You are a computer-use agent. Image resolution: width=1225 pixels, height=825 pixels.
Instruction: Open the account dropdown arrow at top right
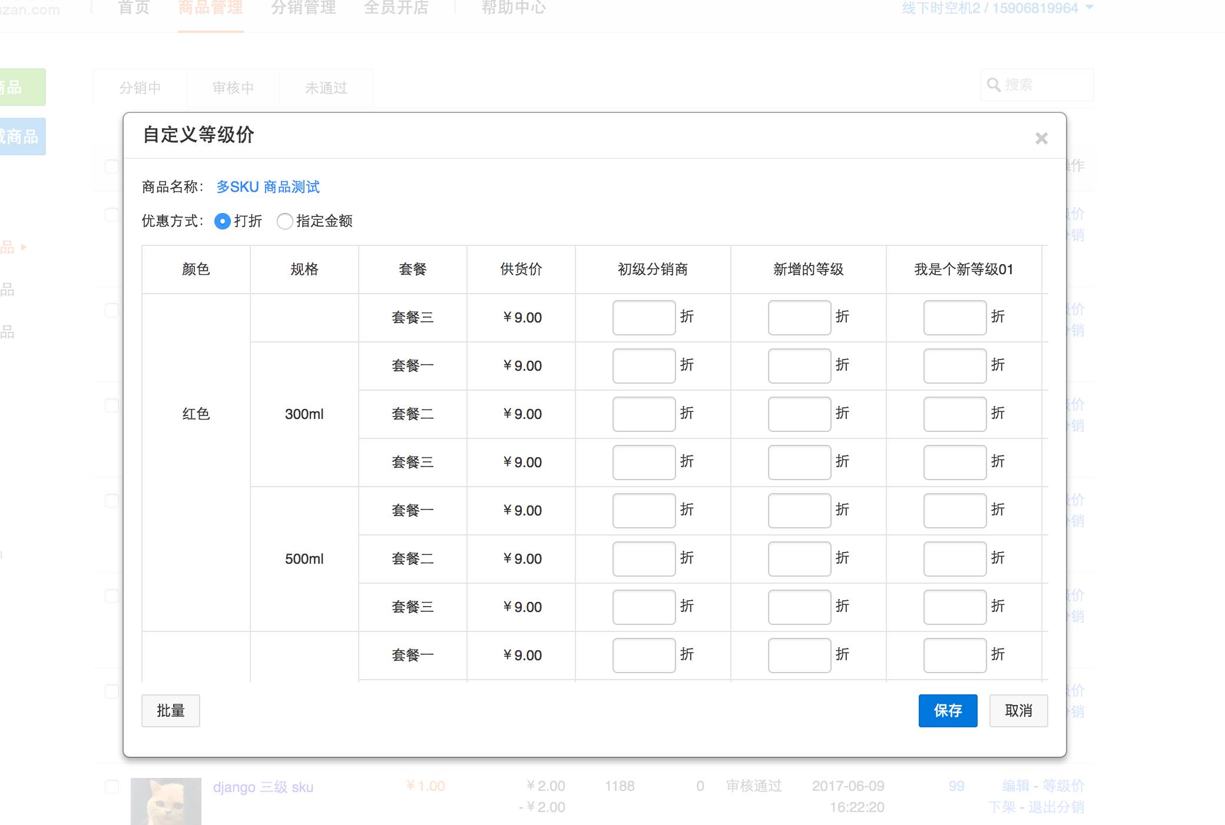point(1089,8)
